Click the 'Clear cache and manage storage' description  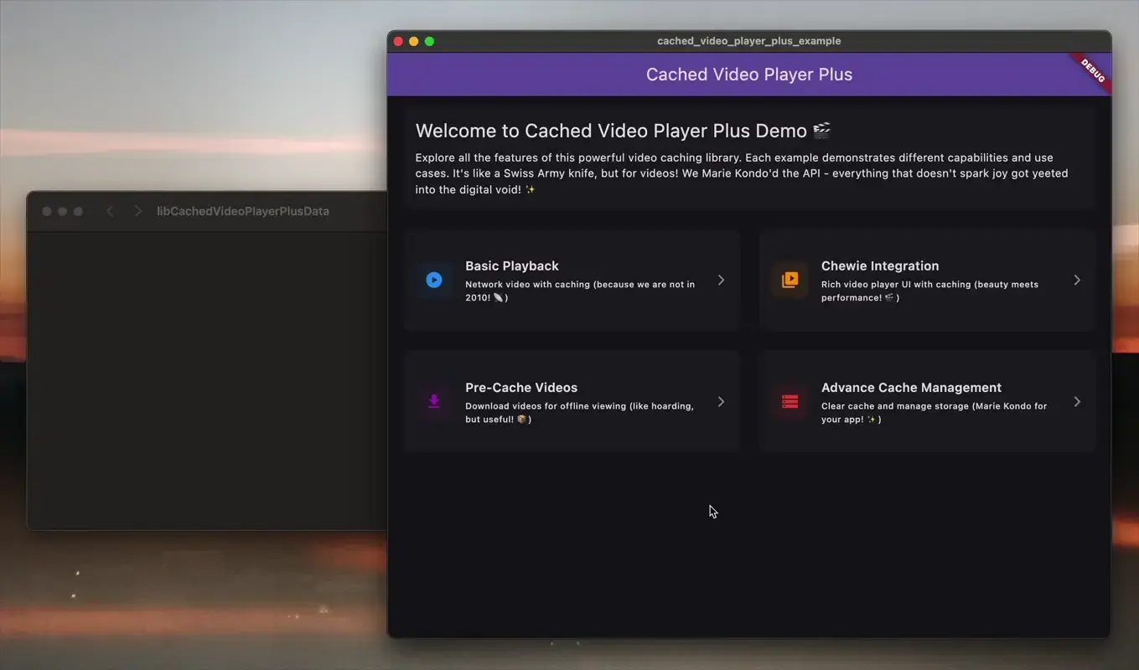[x=934, y=412]
